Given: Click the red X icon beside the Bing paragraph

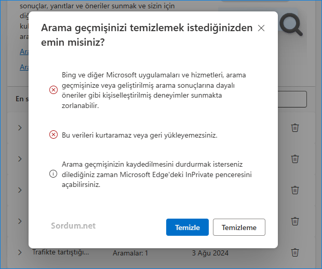Looking at the screenshot, I should click(x=53, y=90).
